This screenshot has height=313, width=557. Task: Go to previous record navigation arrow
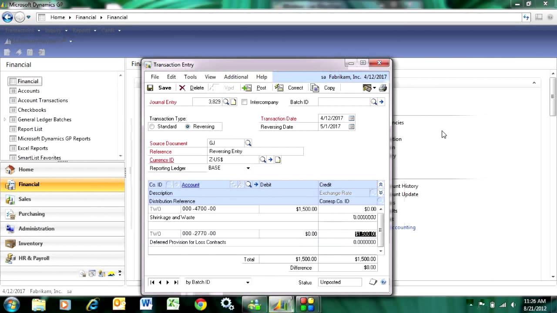pos(160,282)
